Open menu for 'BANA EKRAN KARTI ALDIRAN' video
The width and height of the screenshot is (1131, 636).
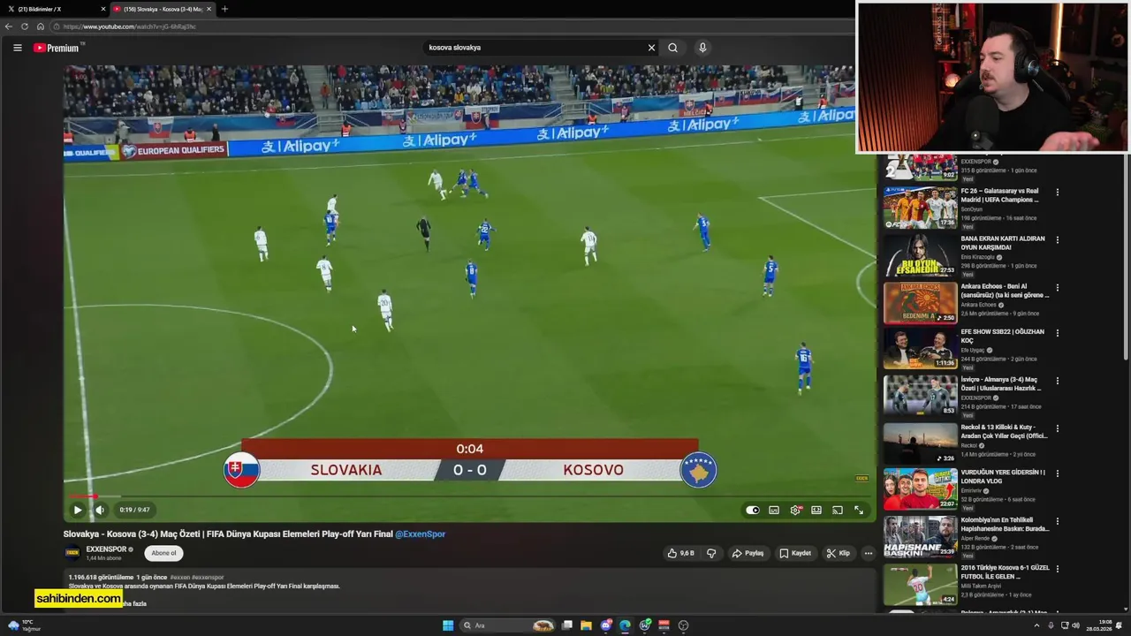pos(1057,239)
